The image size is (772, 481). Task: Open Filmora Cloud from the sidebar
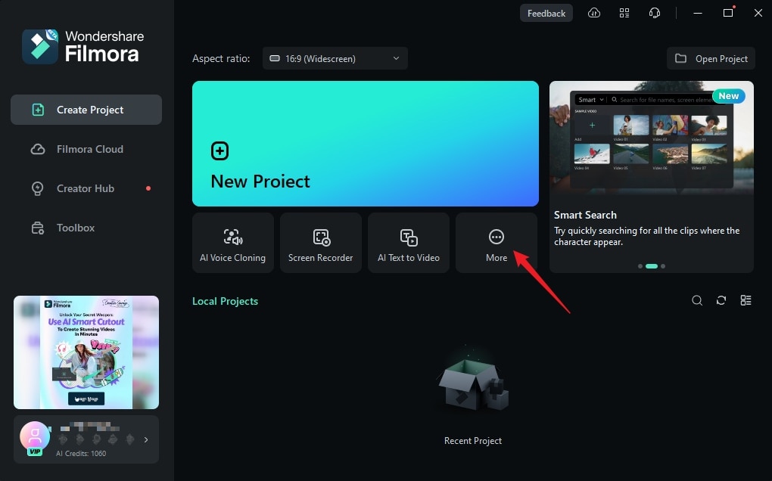[86, 149]
